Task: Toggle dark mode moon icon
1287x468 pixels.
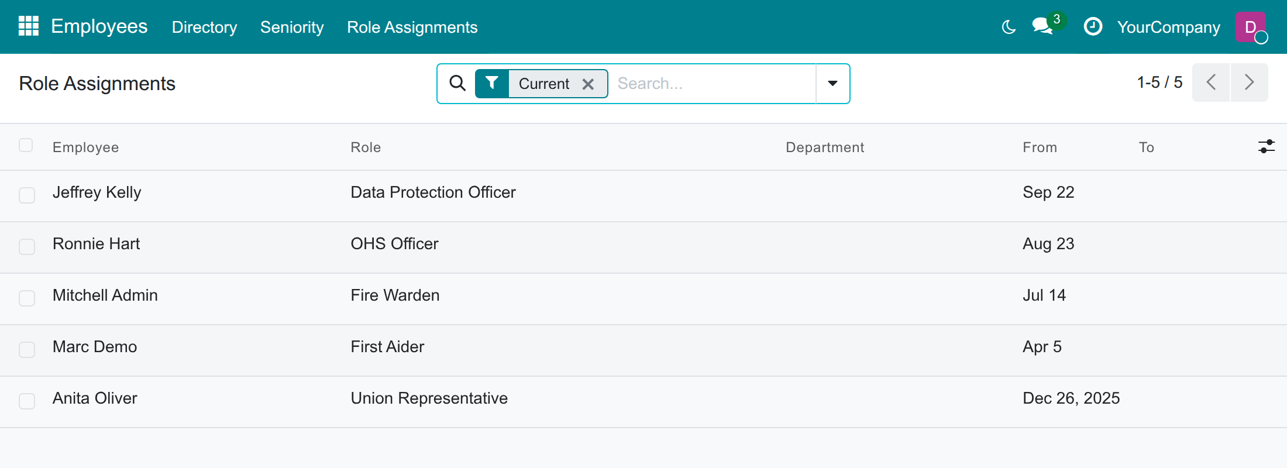Action: coord(1009,27)
